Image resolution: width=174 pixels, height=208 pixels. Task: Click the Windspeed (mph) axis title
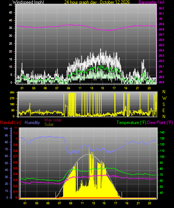click(x=28, y=2)
